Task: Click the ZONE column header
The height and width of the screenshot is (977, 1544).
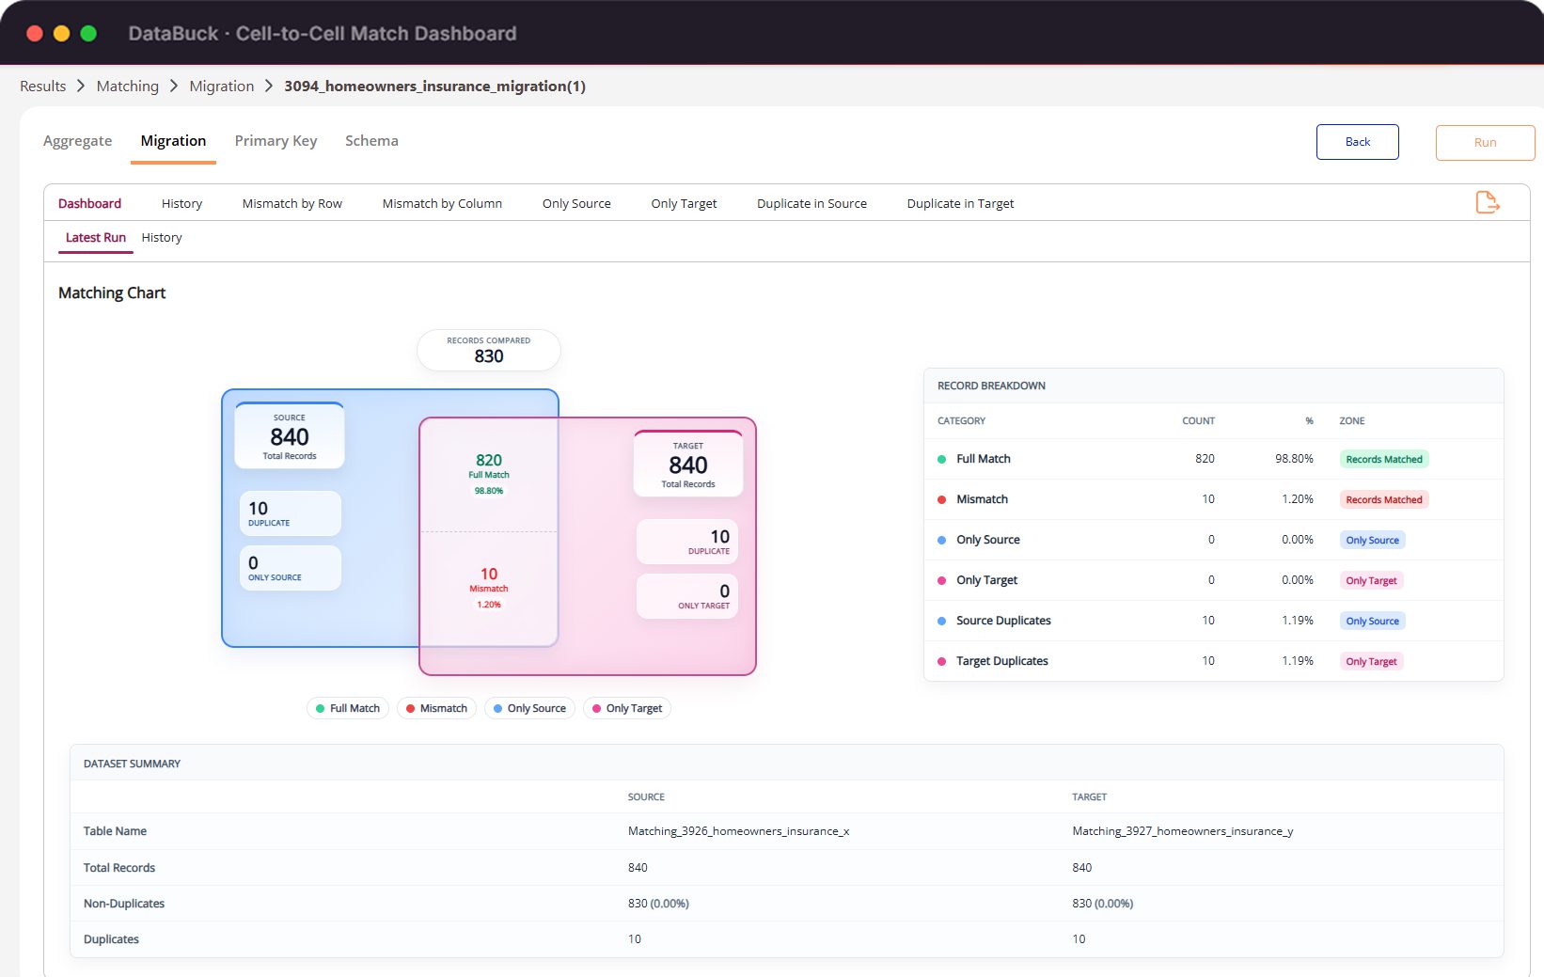Action: point(1351,421)
